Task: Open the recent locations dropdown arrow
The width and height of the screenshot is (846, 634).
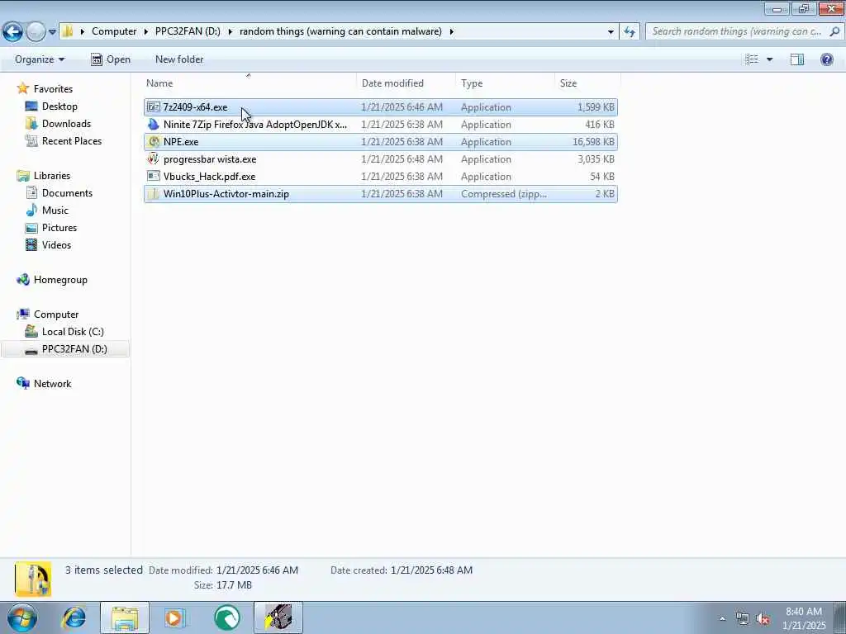Action: [x=52, y=32]
